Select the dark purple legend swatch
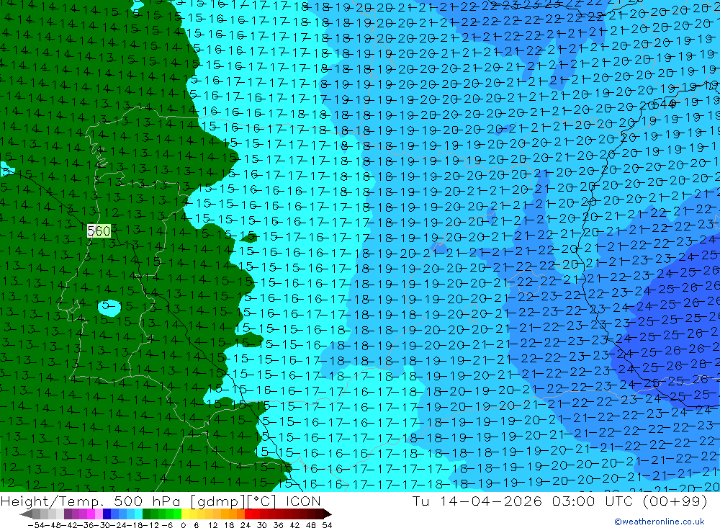Viewport: 720px width, 528px height. coord(68,514)
